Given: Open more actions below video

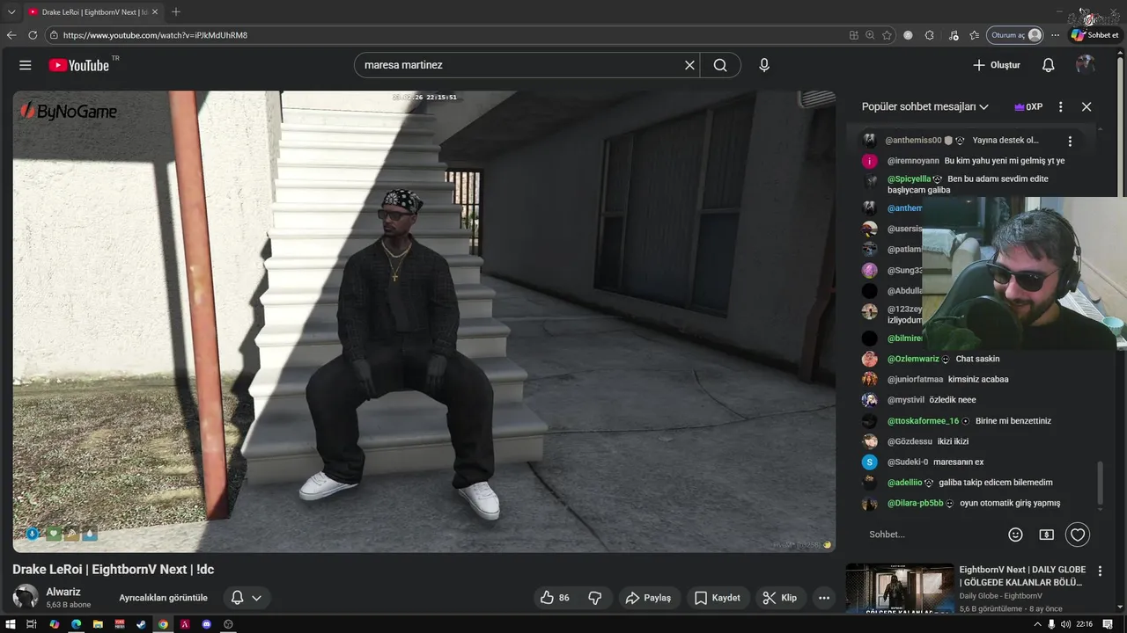Looking at the screenshot, I should 824,598.
